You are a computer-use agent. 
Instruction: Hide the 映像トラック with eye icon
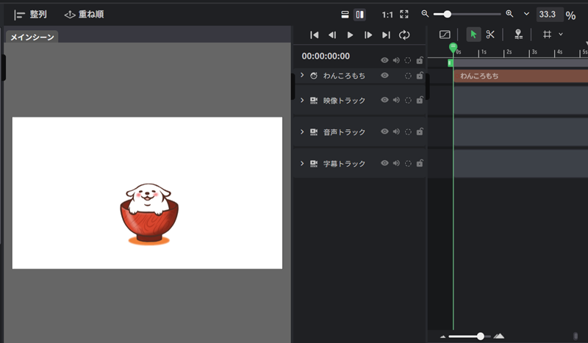pos(384,100)
